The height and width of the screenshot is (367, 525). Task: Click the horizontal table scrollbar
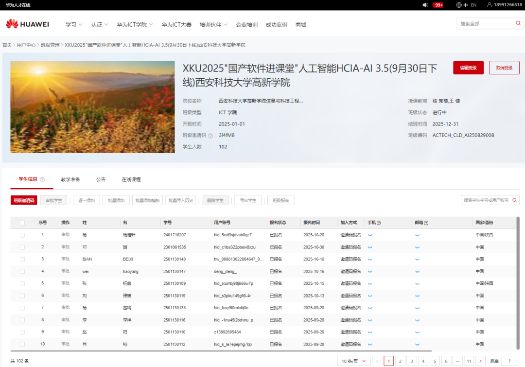[x=221, y=350]
